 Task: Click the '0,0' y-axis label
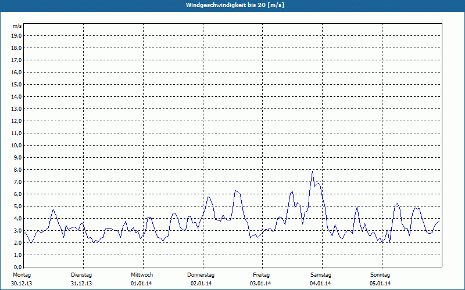point(18,267)
